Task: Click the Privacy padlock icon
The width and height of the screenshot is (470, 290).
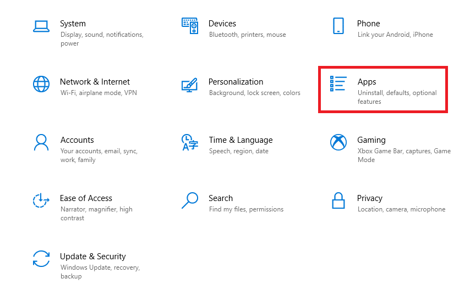Action: [338, 200]
